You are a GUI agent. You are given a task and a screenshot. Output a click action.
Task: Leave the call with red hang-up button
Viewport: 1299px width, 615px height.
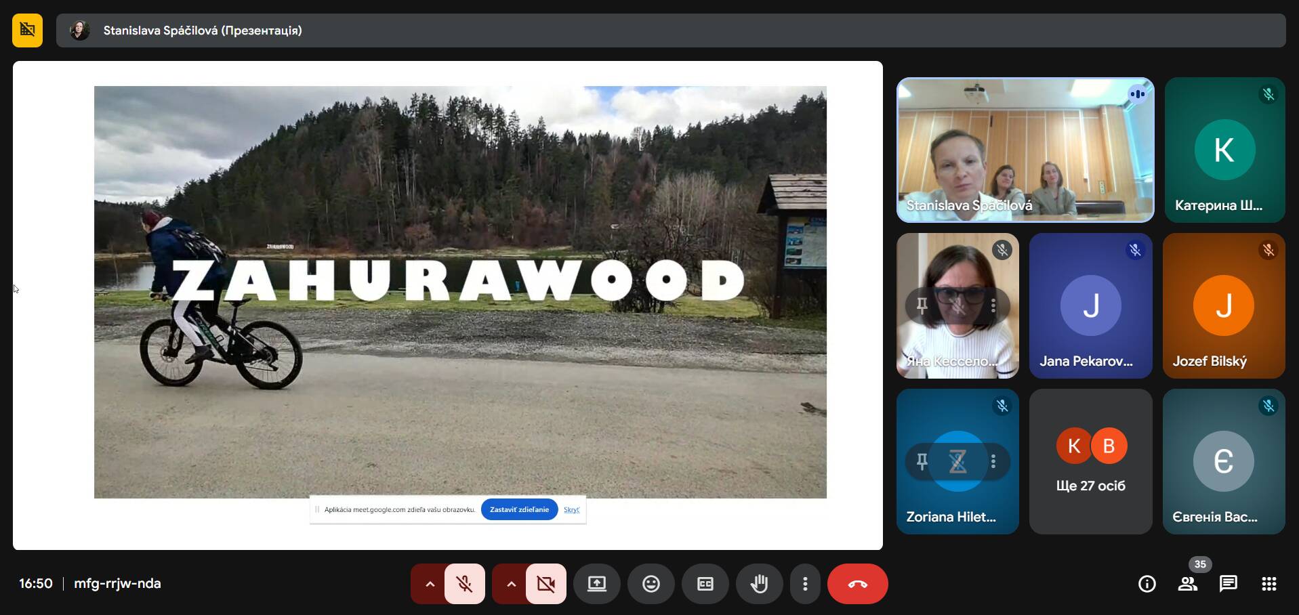(857, 584)
